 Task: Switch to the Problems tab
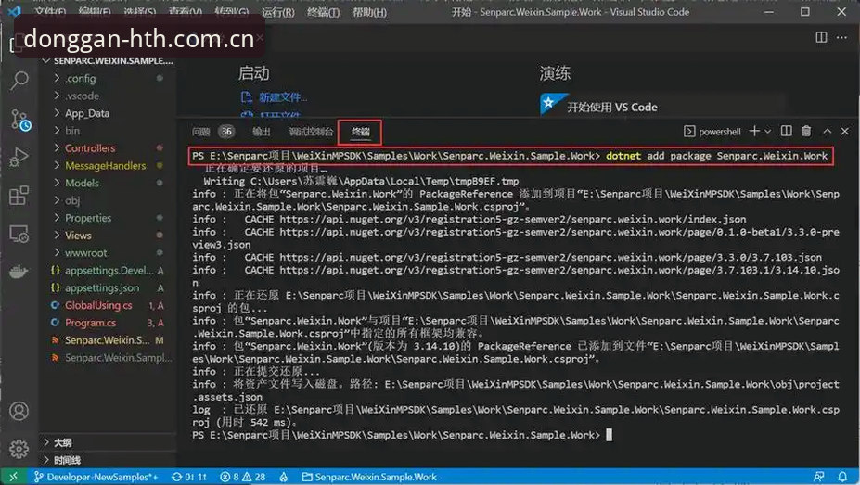coord(212,132)
